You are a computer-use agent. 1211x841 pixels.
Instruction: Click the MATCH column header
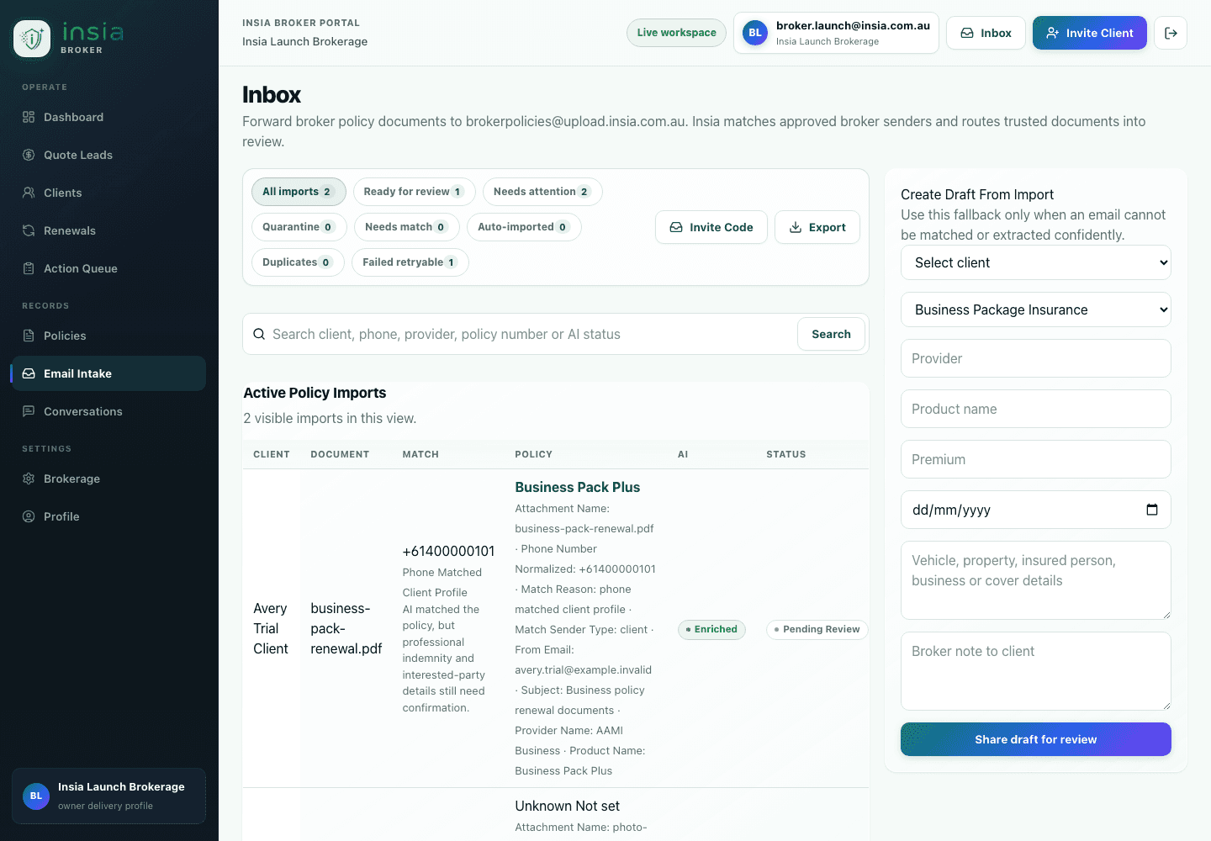coord(420,454)
